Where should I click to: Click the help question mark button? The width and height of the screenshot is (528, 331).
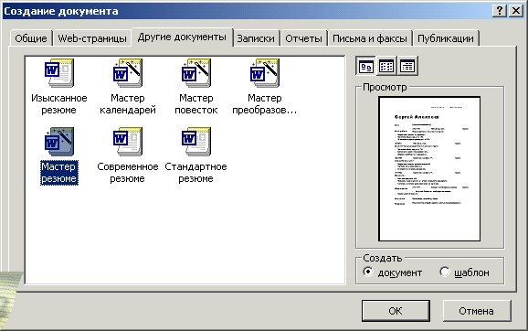click(500, 11)
